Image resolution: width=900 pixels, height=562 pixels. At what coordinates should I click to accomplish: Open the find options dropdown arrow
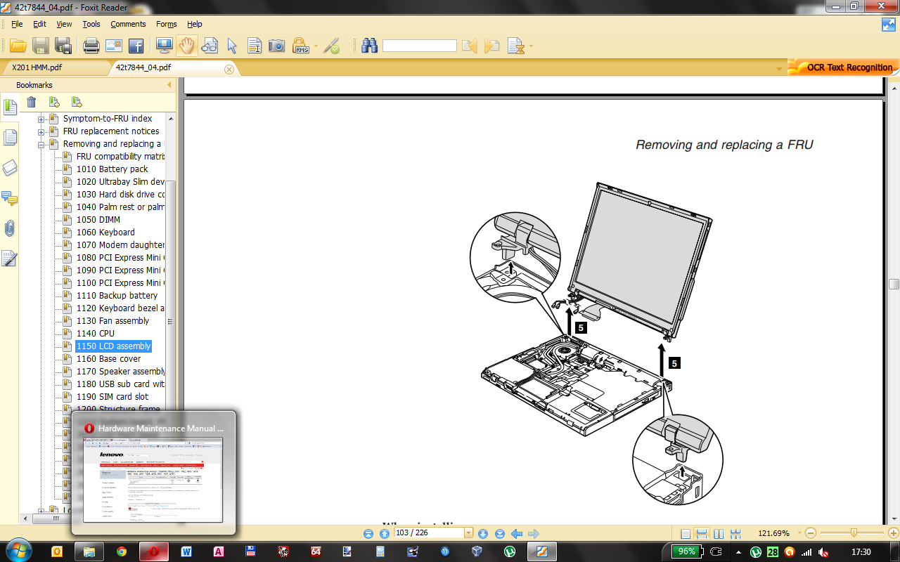[531, 47]
